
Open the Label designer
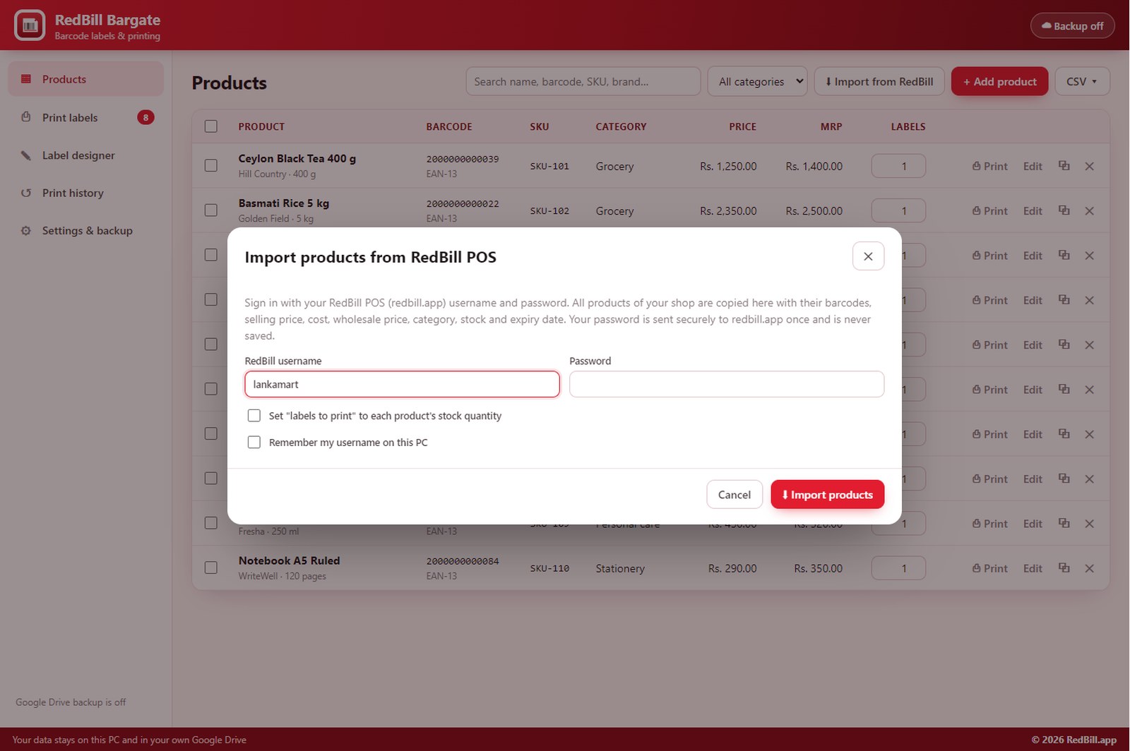(x=86, y=155)
